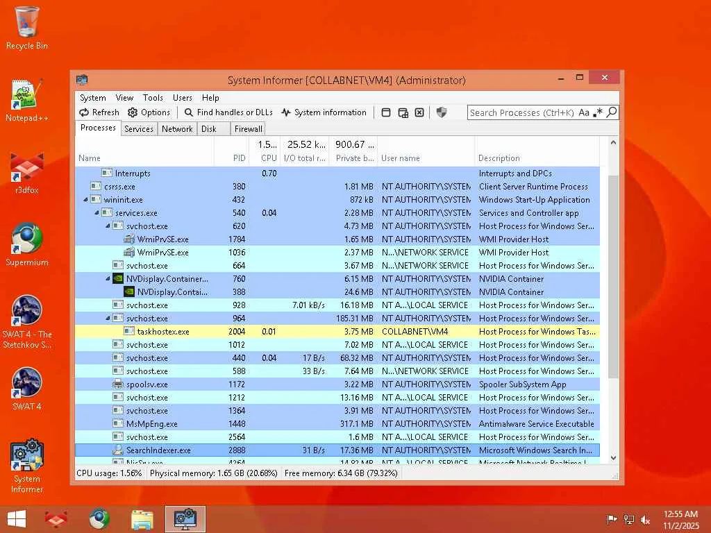Collapse NVDisplay.Container PID 760 node
Viewport: 711px width, 533px height.
[x=108, y=279]
